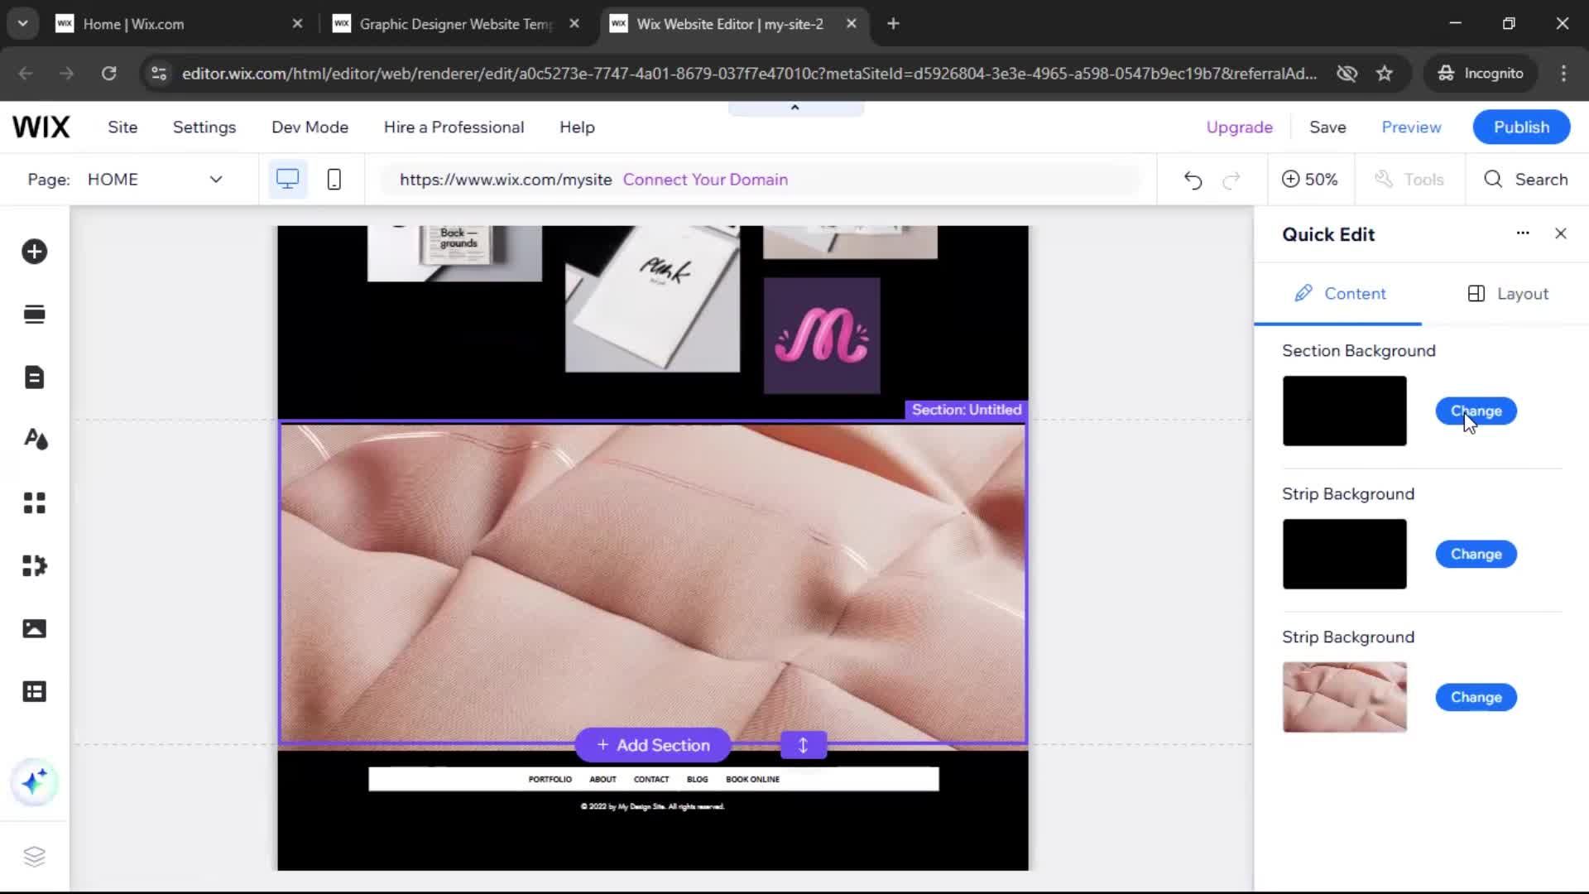Open the Add Apps grid icon
1589x894 pixels.
pyautogui.click(x=34, y=502)
